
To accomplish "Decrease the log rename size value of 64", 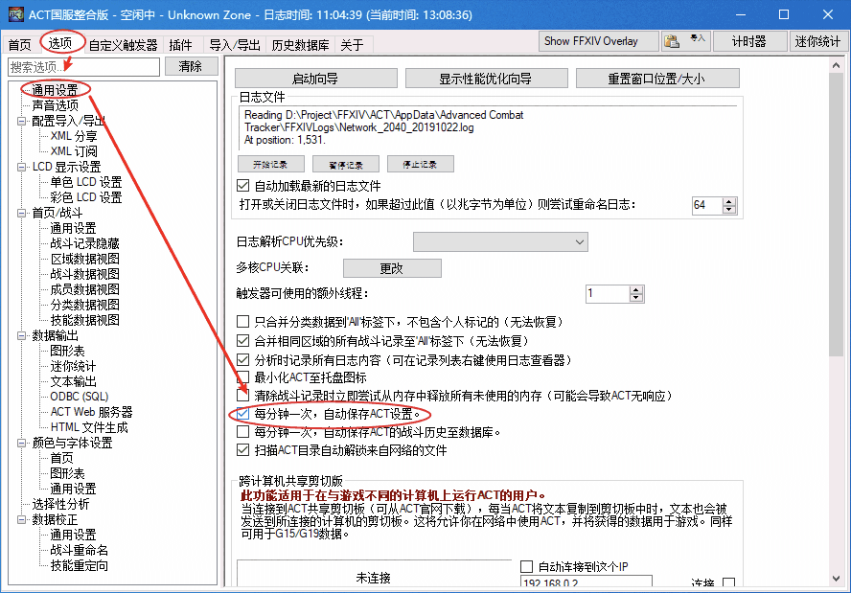I will pos(729,210).
